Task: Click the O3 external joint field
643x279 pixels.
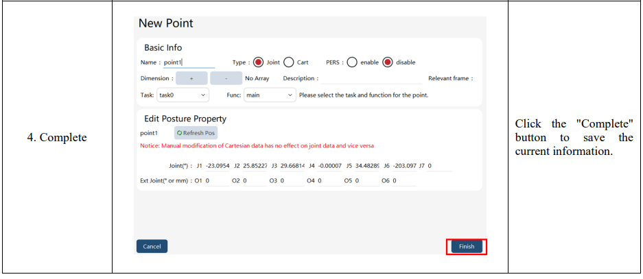Action: coord(292,181)
